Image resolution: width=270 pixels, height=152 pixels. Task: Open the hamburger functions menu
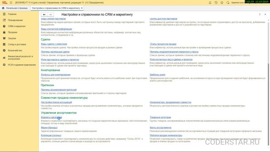[x=11, y=3]
